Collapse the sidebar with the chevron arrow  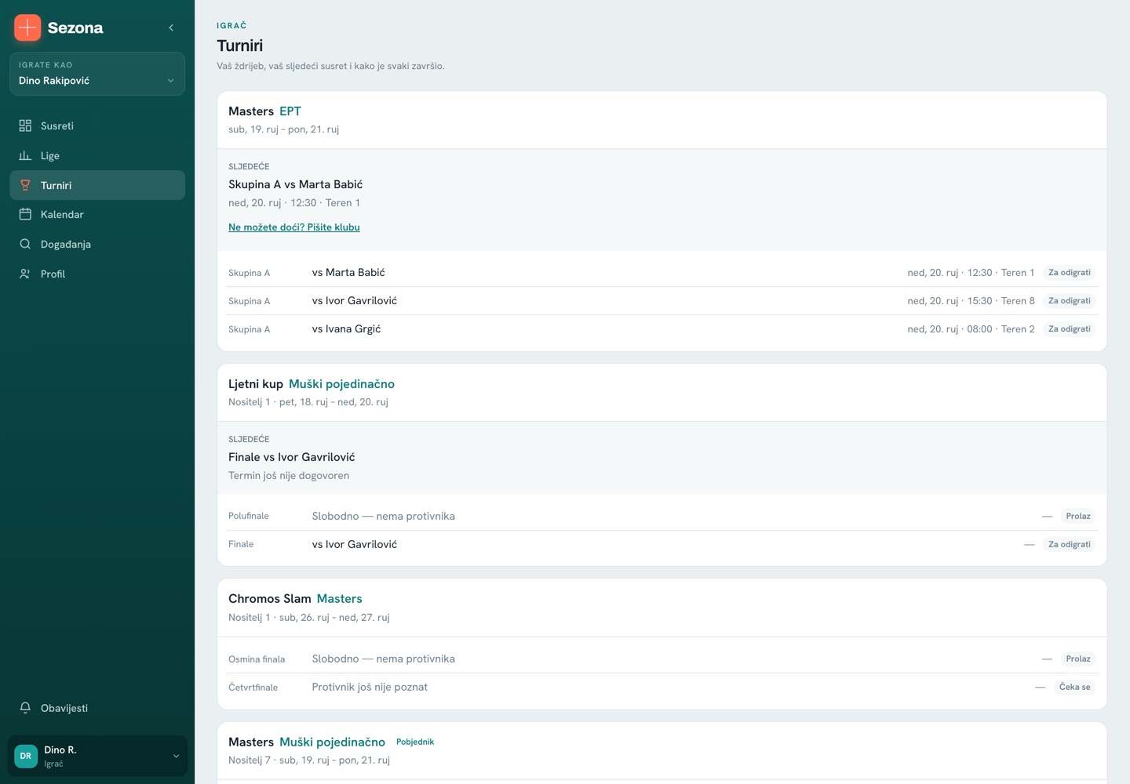(x=171, y=27)
